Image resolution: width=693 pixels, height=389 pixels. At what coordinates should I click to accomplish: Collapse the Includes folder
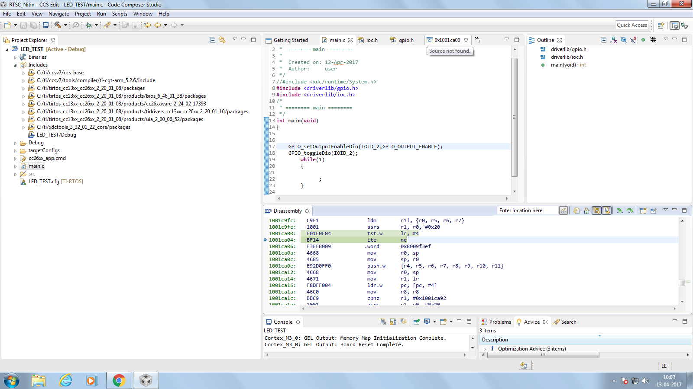click(15, 65)
